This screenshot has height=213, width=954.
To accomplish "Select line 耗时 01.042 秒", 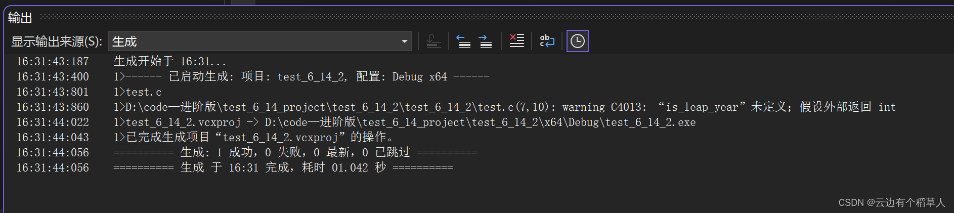I will (283, 167).
